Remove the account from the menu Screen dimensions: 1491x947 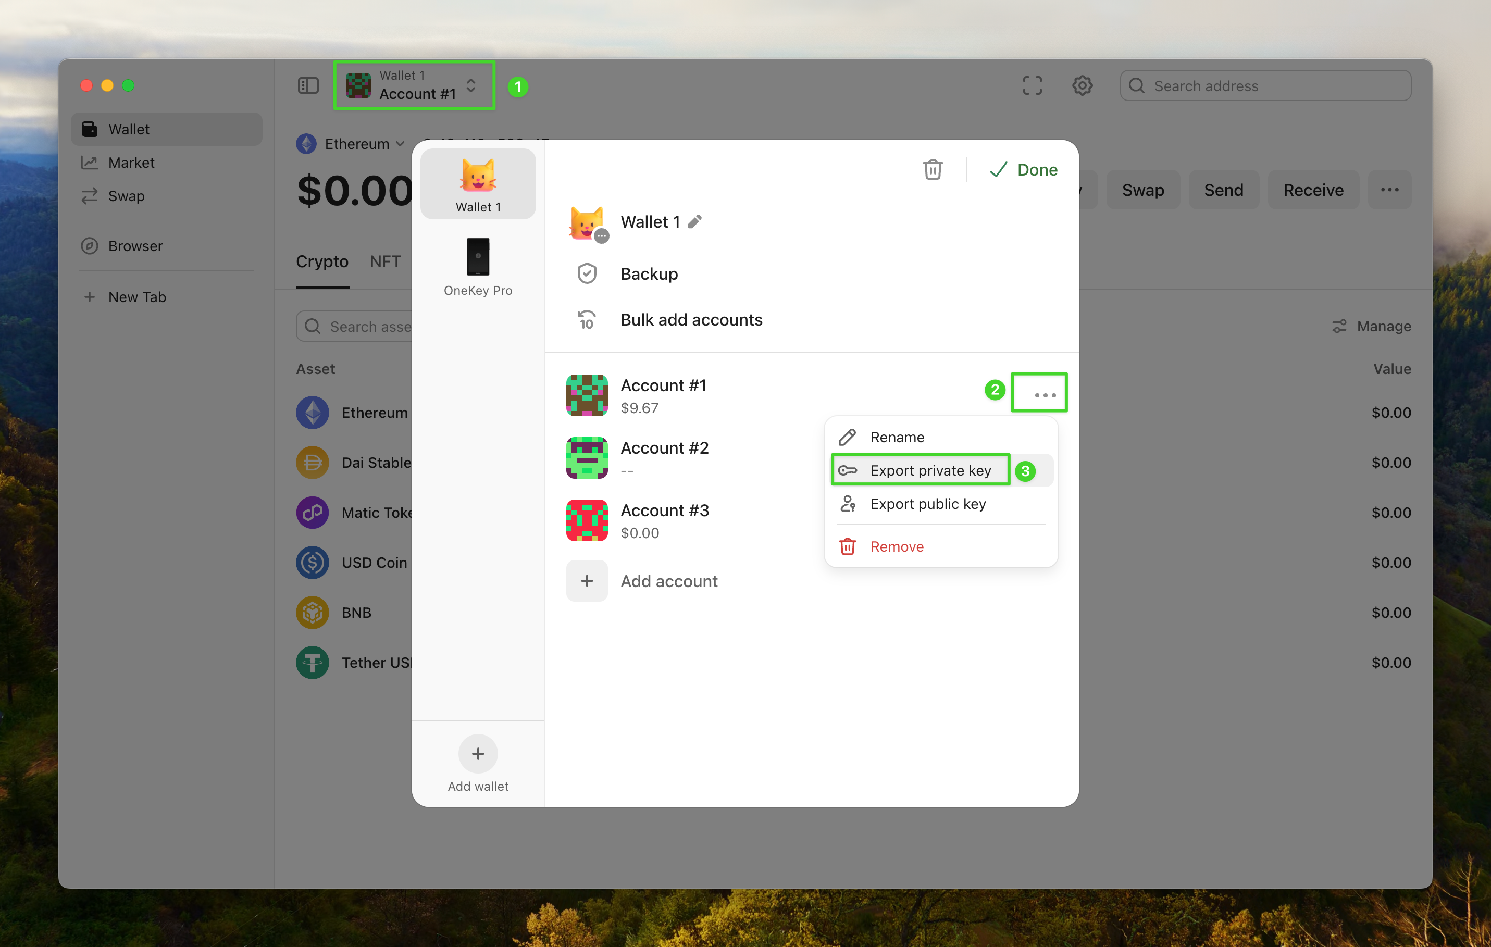click(x=941, y=546)
